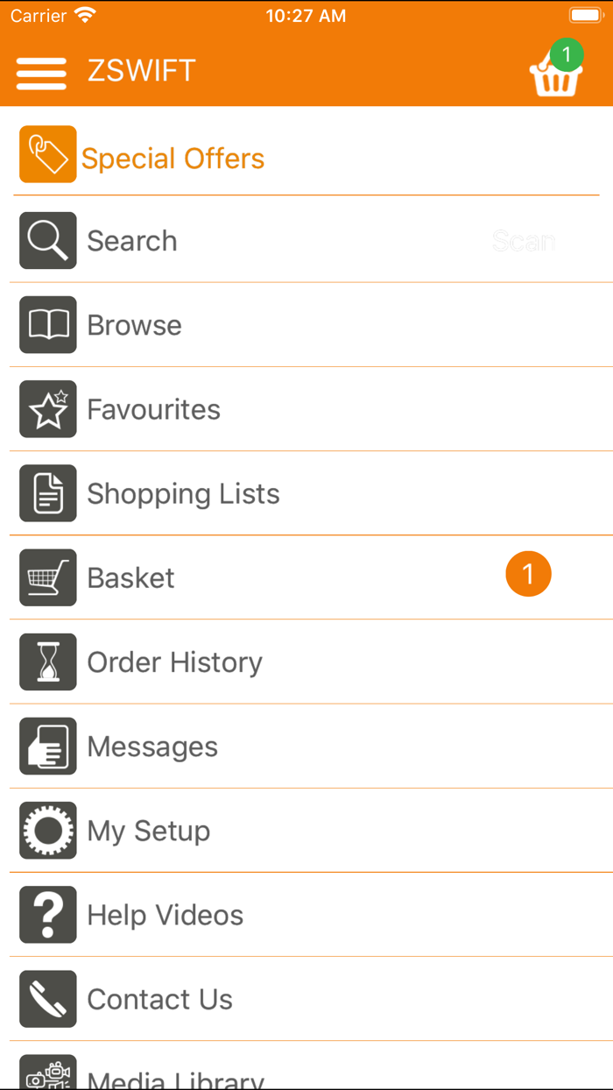Tap the shopping basket icon in header
The image size is (613, 1090).
pyautogui.click(x=555, y=74)
